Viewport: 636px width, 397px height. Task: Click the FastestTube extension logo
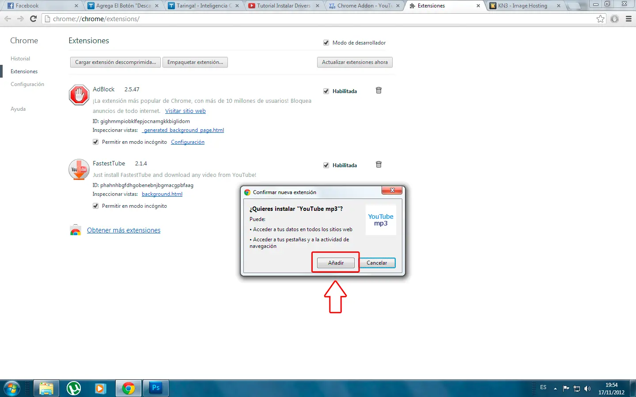click(x=79, y=169)
